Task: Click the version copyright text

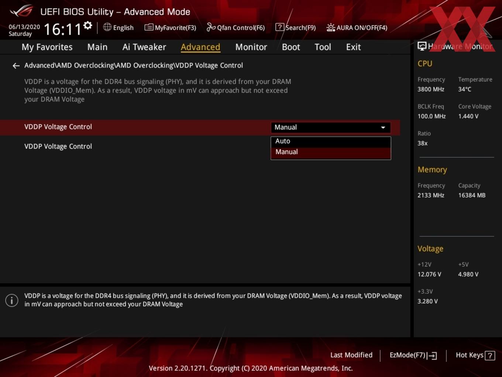Action: (x=251, y=368)
